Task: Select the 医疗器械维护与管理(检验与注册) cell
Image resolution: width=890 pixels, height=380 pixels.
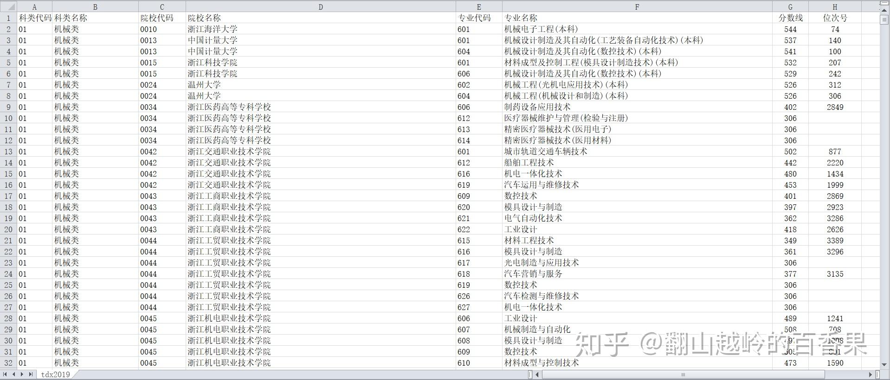Action: [x=637, y=118]
